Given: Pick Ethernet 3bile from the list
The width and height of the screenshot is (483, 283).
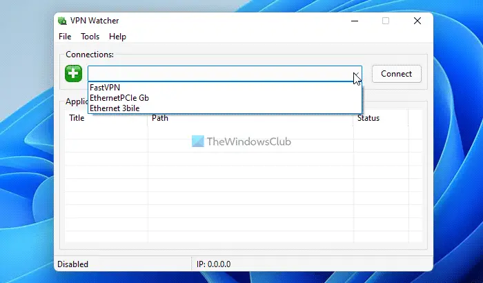Looking at the screenshot, I should [x=225, y=108].
